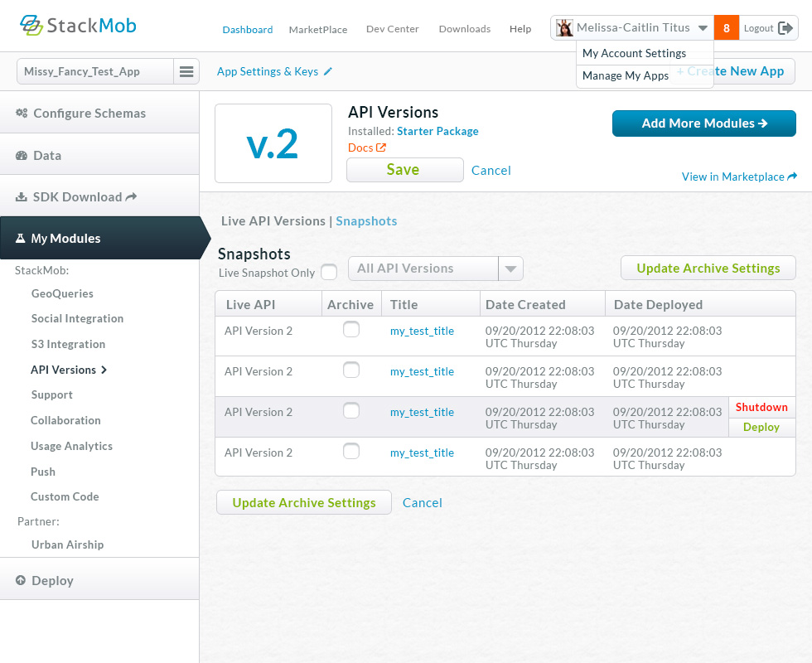Click the pencil edit icon beside App Settings & Keys
812x663 pixels.
click(328, 71)
